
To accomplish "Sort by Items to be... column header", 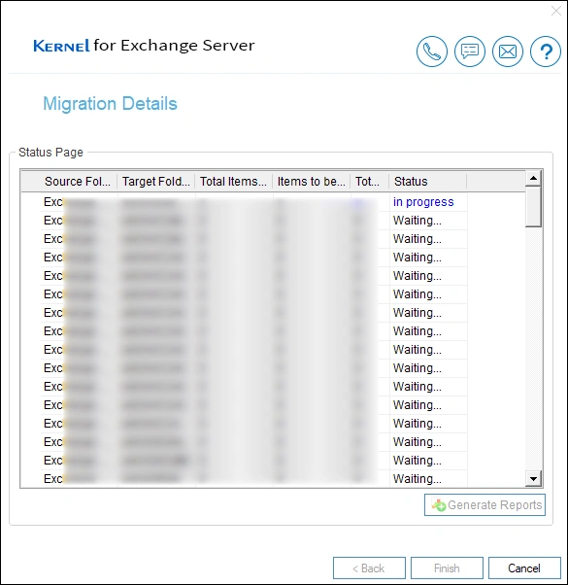I will click(312, 182).
